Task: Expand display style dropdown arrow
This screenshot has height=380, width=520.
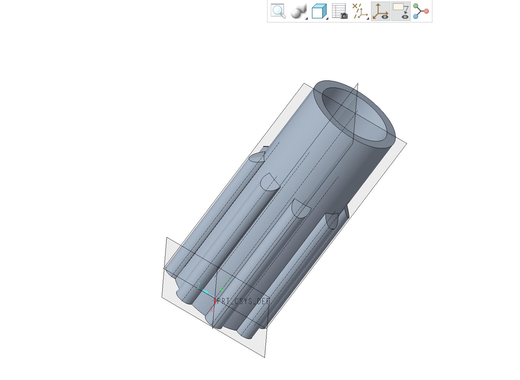Action: [x=306, y=19]
